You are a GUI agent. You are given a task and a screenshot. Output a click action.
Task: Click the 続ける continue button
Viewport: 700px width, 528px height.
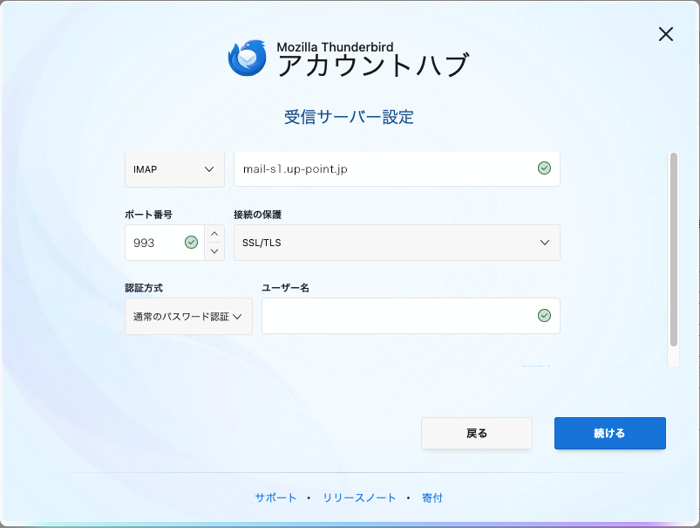pos(610,433)
